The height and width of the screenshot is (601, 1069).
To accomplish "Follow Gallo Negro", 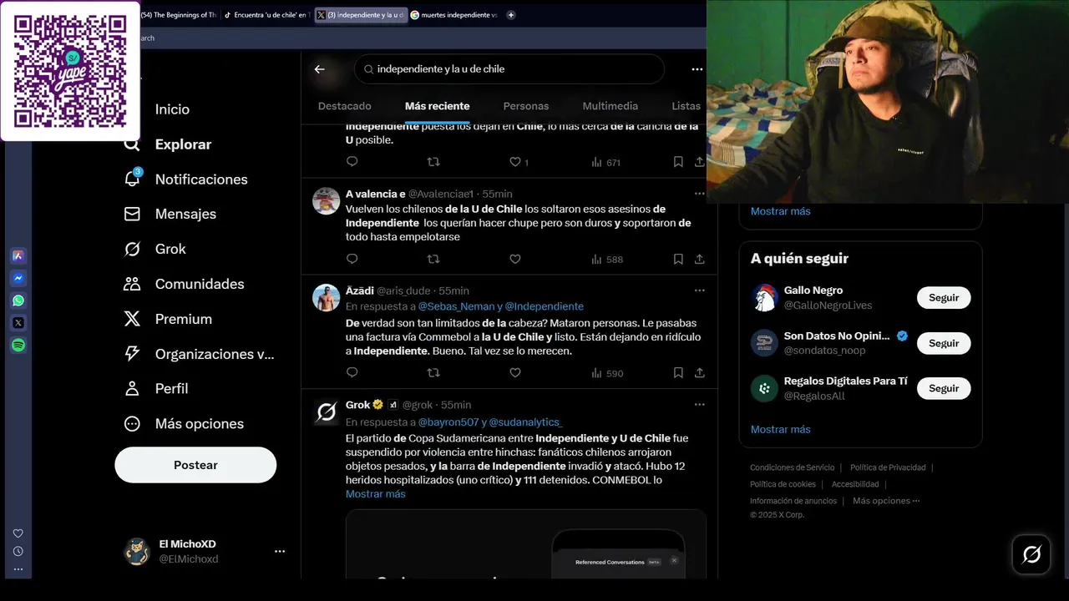I will (944, 298).
